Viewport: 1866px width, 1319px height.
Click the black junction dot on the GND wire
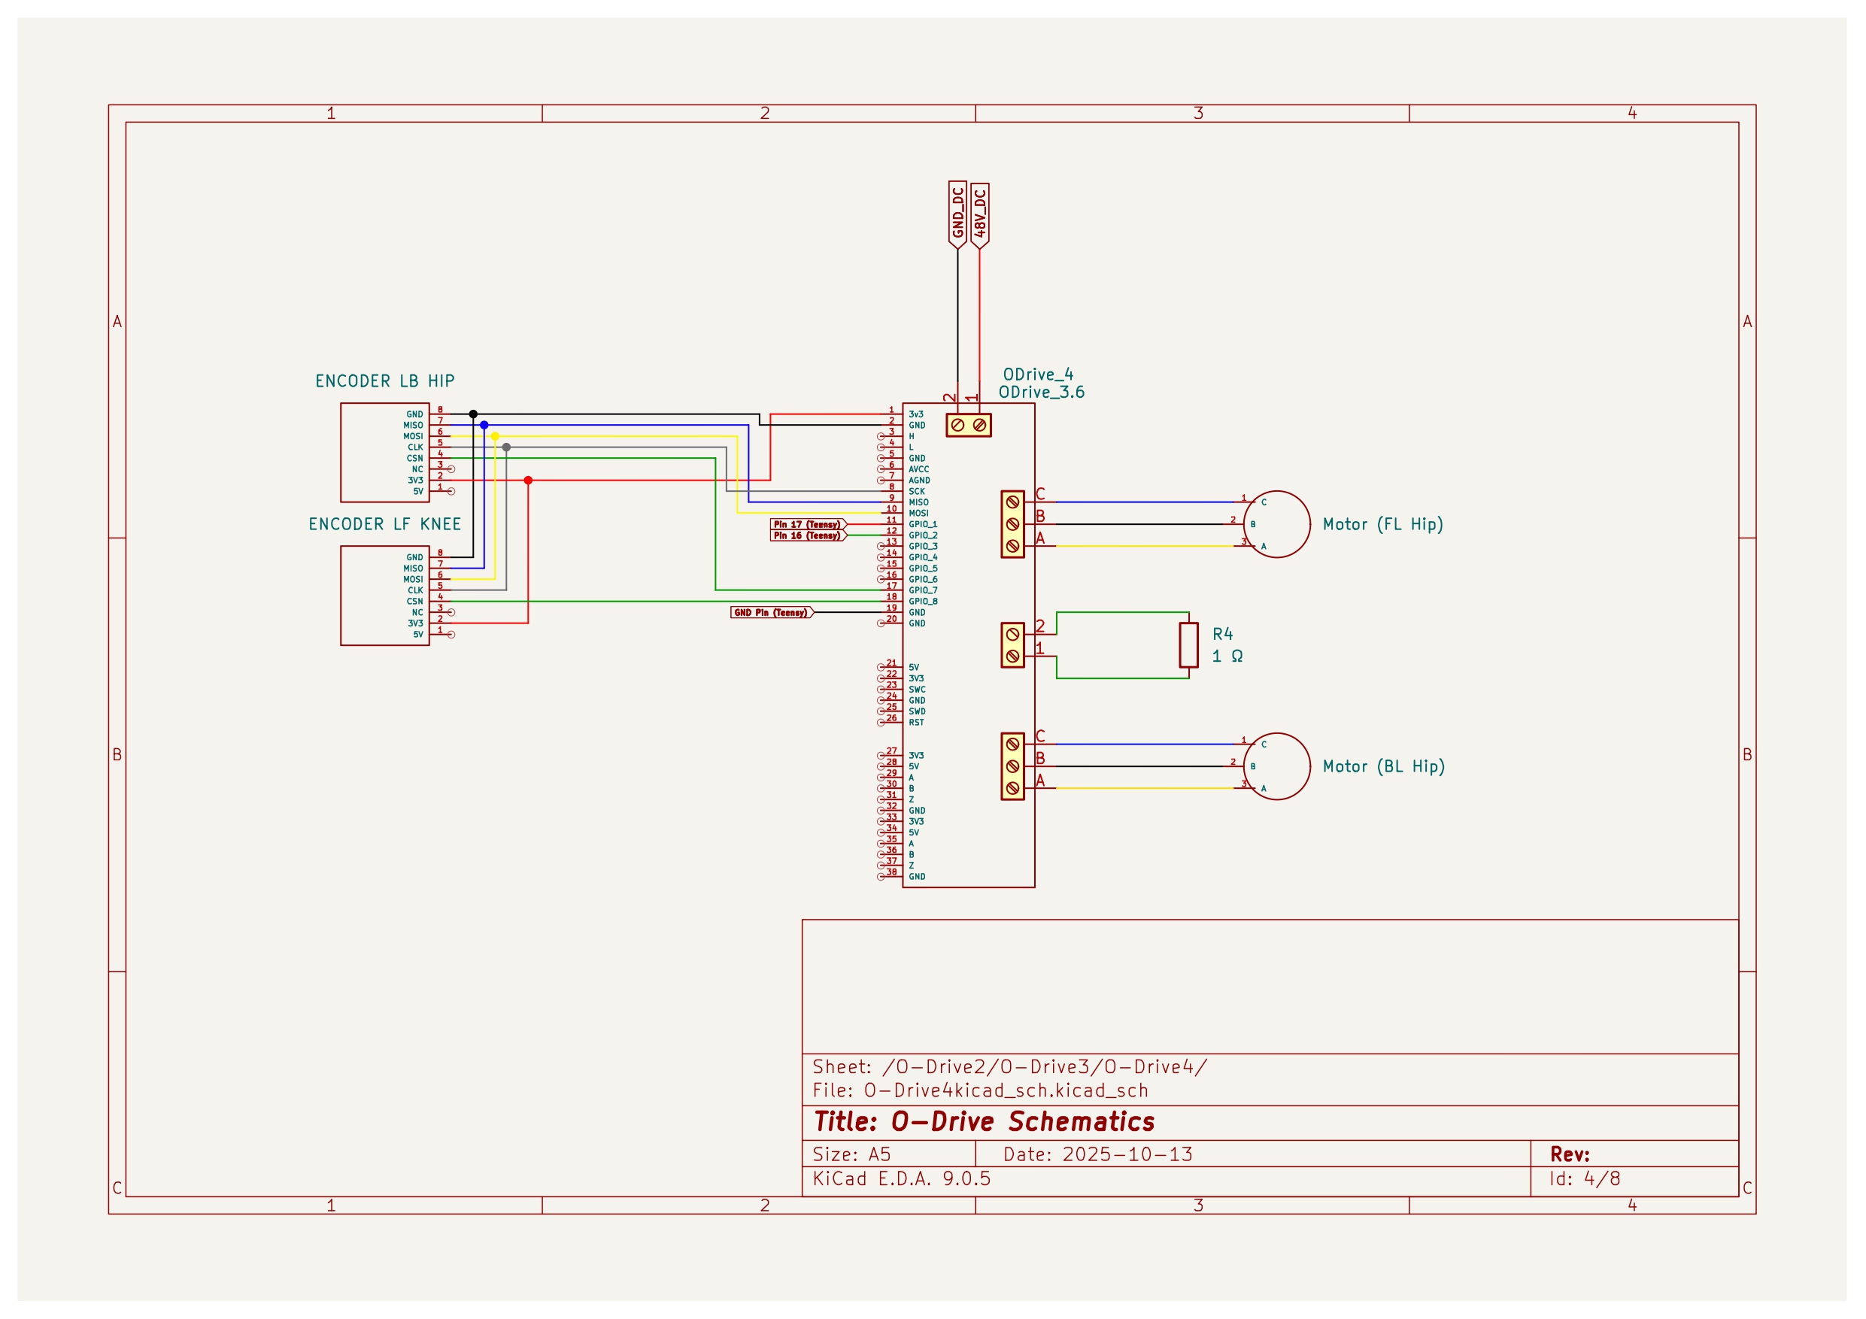click(473, 414)
